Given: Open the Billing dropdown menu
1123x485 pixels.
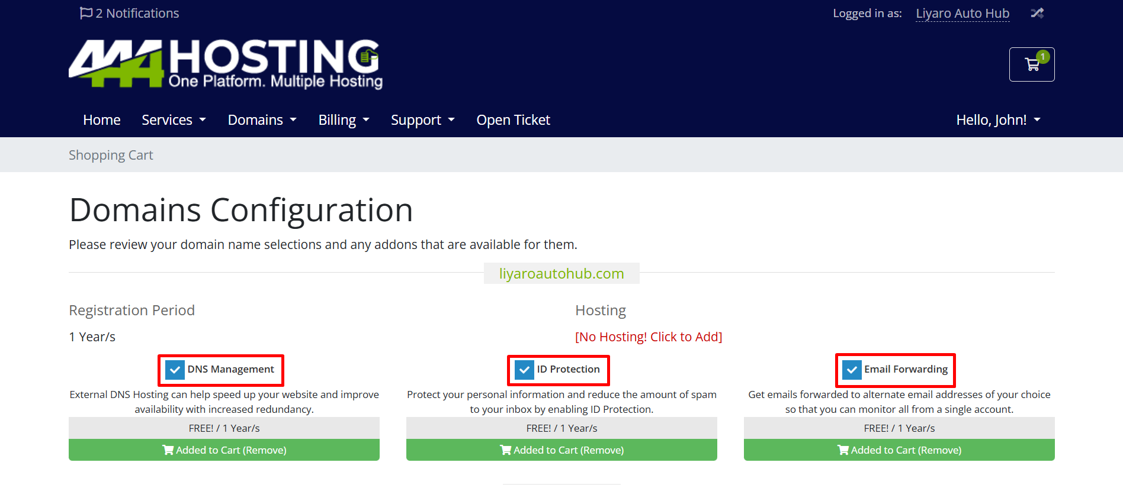Looking at the screenshot, I should pyautogui.click(x=344, y=120).
